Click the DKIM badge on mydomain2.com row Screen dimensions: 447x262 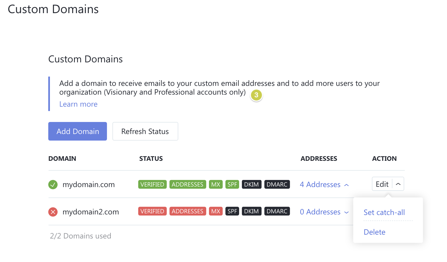pyautogui.click(x=251, y=211)
